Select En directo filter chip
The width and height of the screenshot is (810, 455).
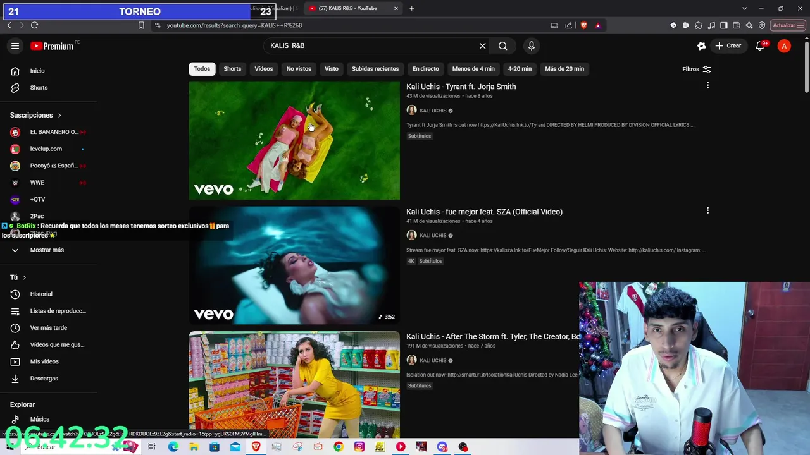coord(425,68)
